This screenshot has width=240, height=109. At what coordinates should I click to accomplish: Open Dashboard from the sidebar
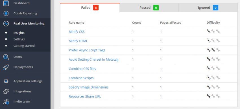[21, 3]
